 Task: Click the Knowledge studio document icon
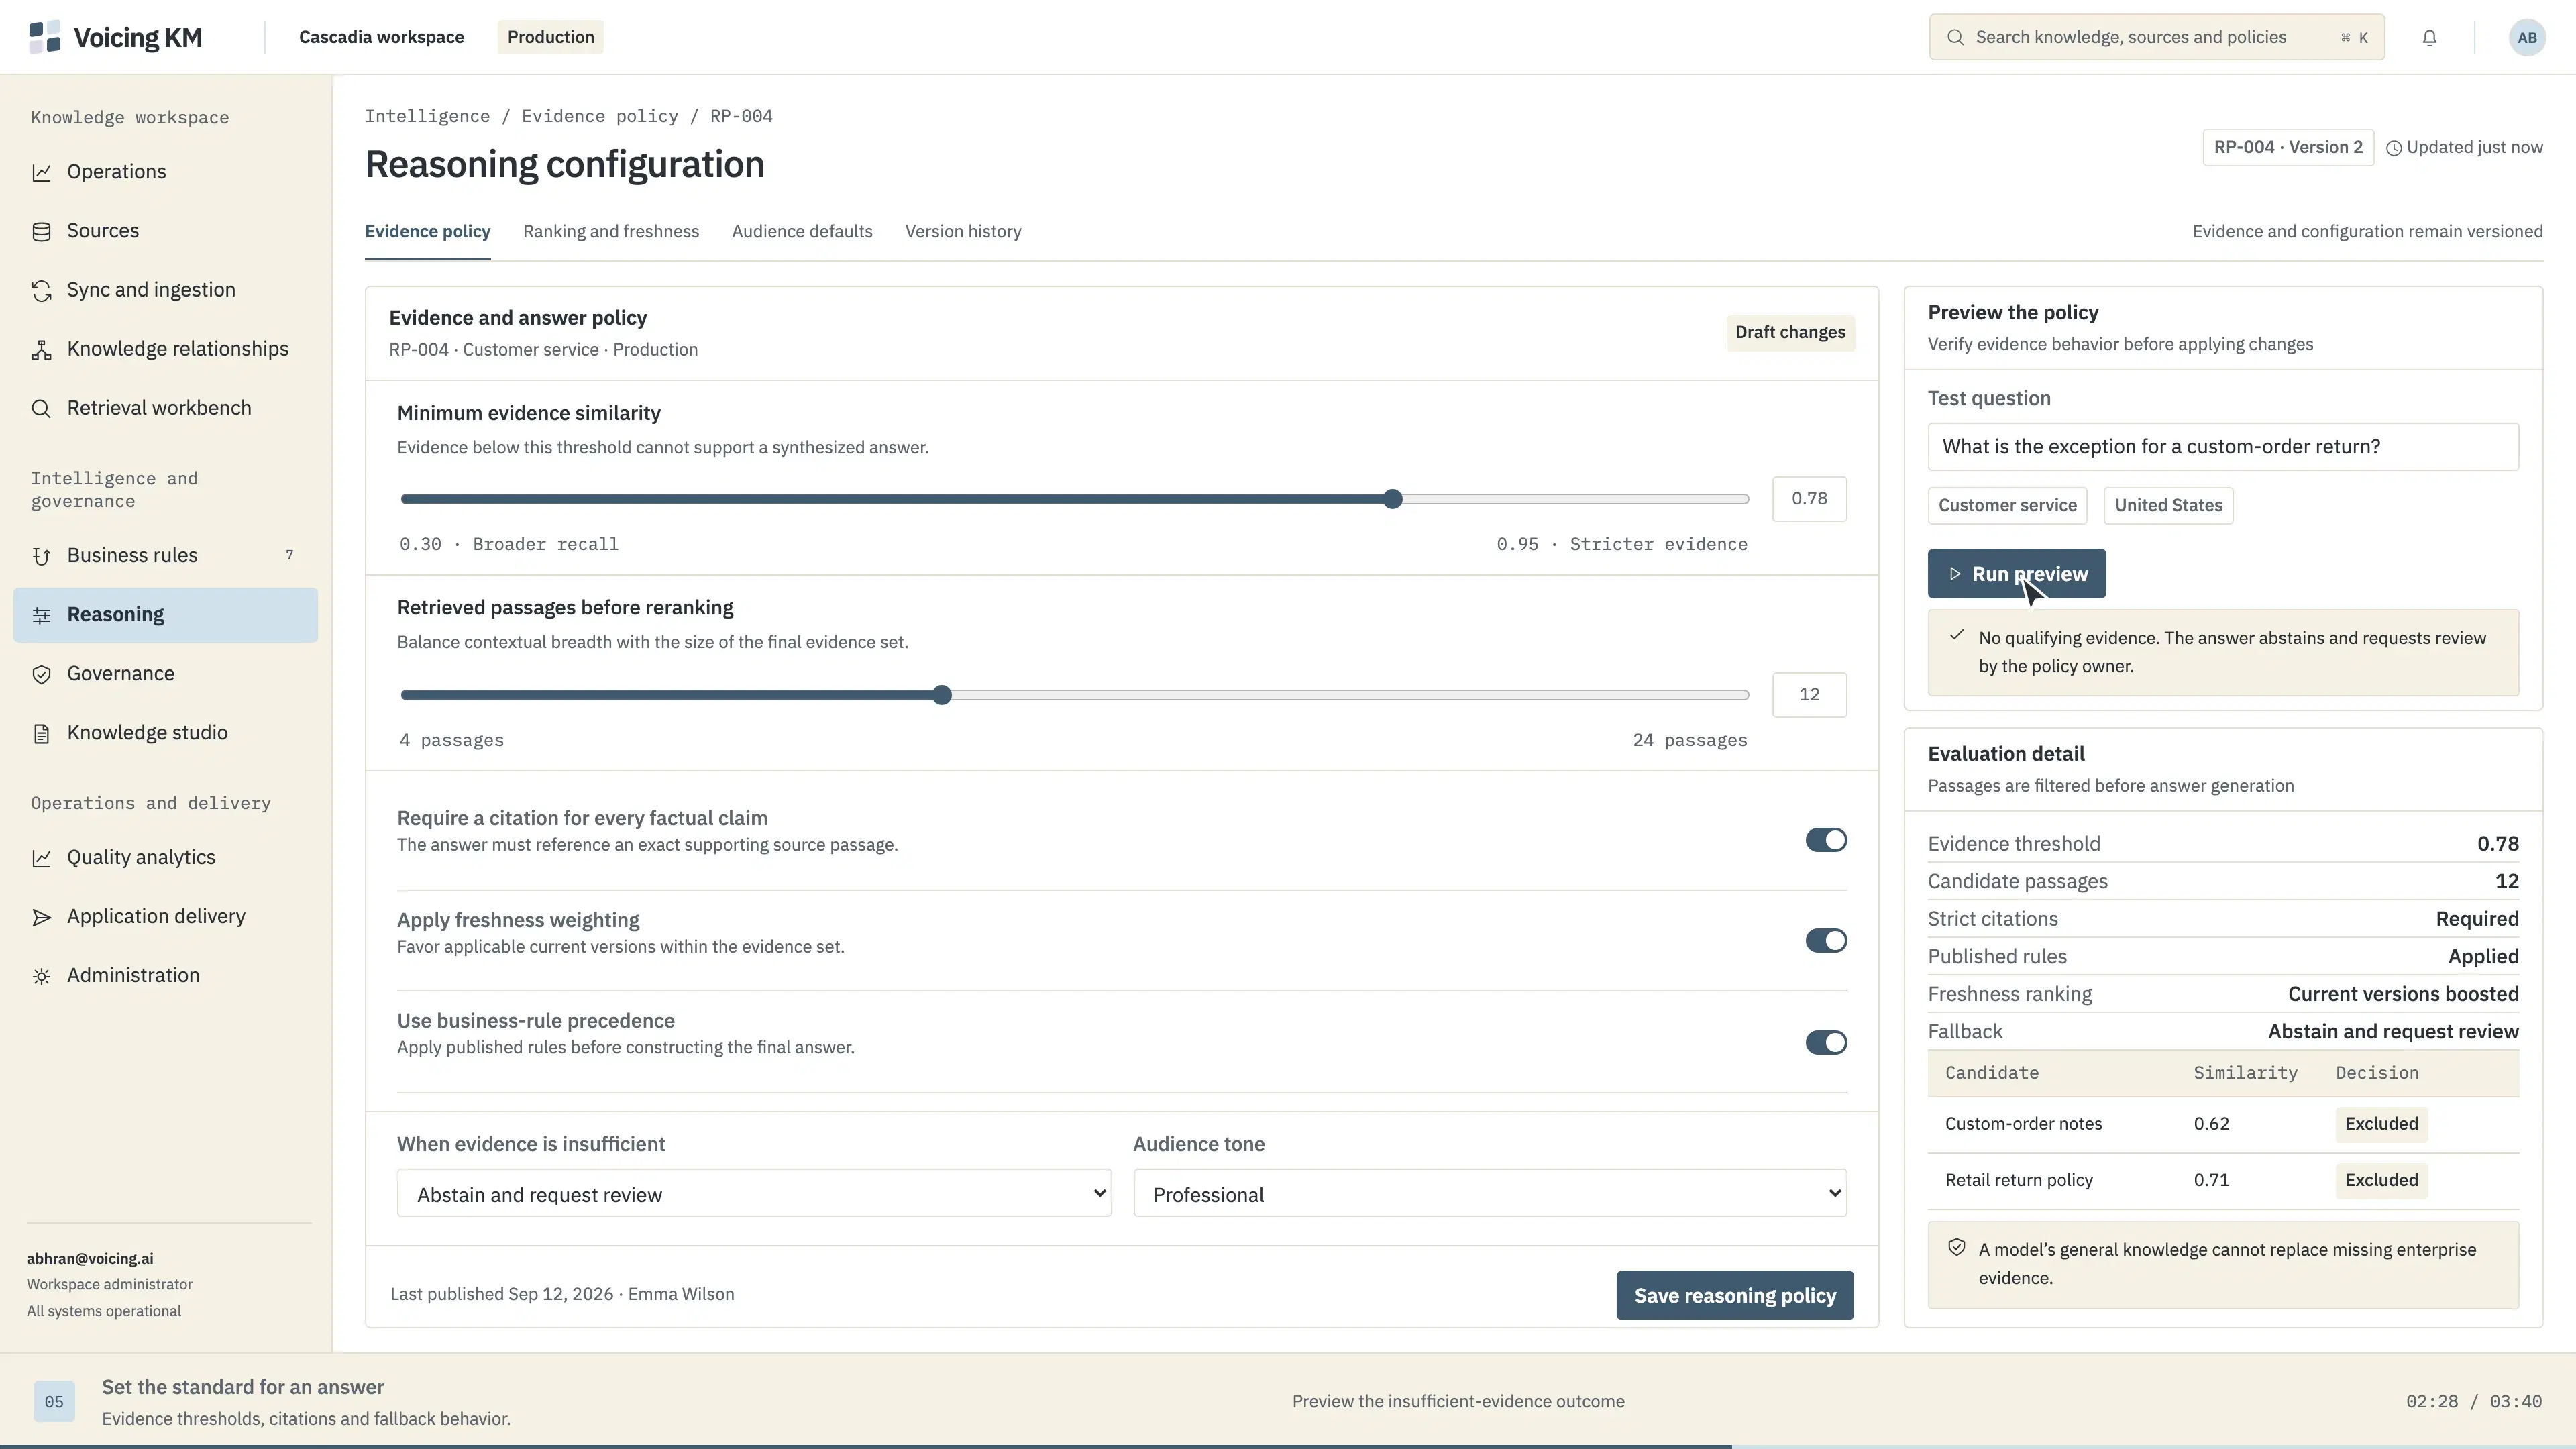[x=41, y=733]
